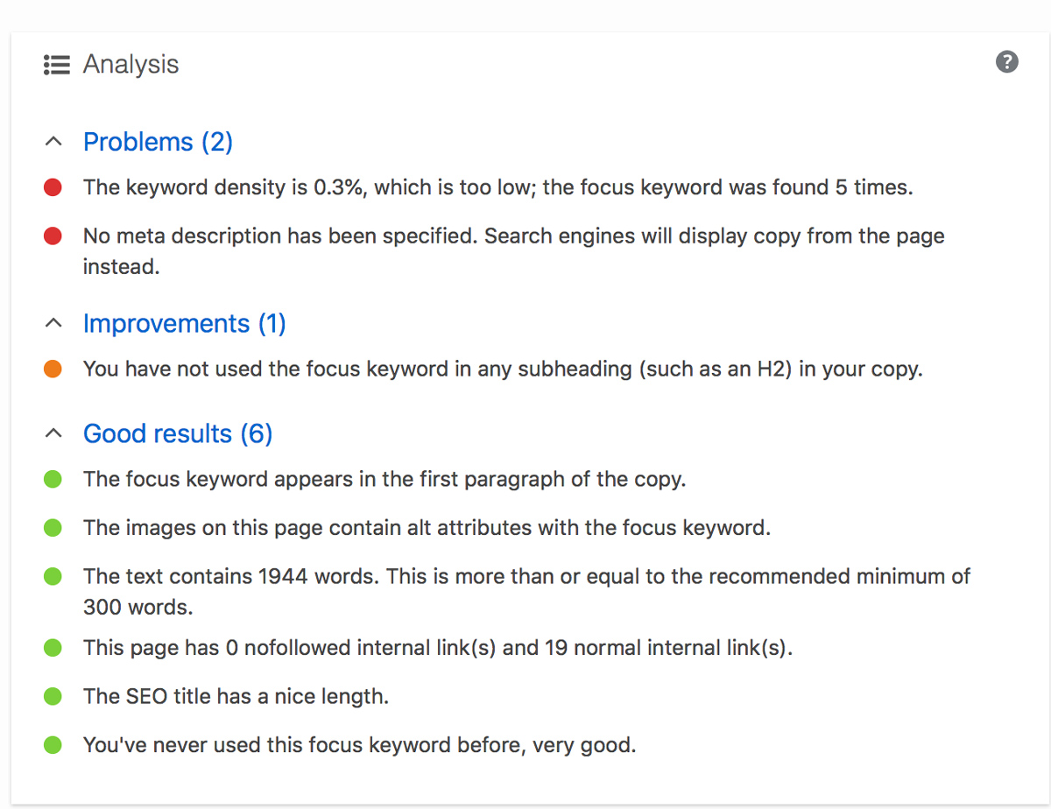
Task: Collapse the Improvements section chevron
Action: pyautogui.click(x=53, y=323)
